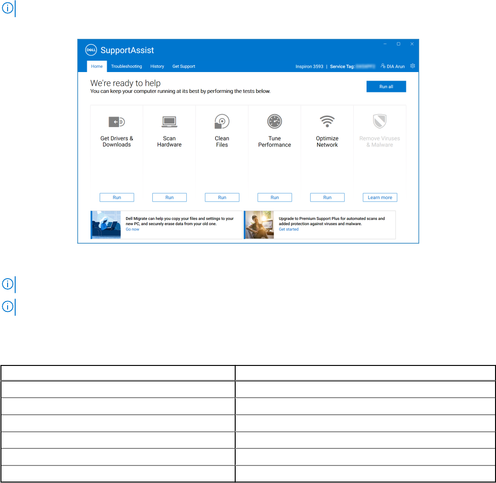Click the Get Drivers & Downloads label
496x483 pixels.
click(117, 141)
